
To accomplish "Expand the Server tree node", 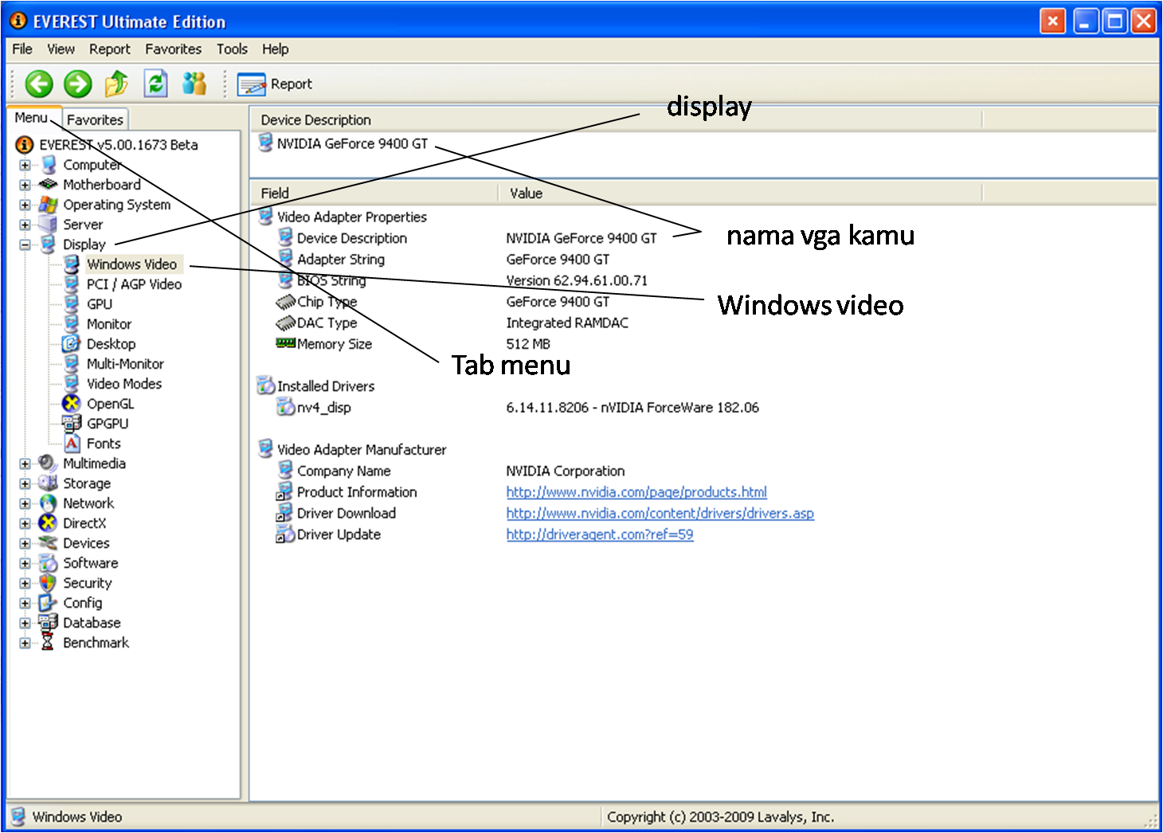I will (25, 225).
